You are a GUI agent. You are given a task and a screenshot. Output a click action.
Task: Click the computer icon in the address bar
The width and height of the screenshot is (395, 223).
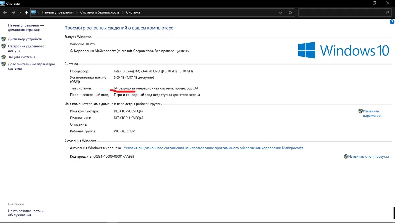[x=34, y=12]
